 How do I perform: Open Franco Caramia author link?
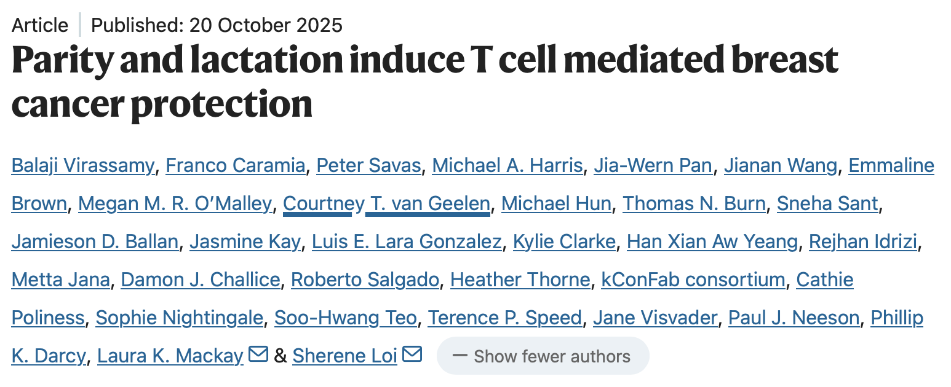236,165
